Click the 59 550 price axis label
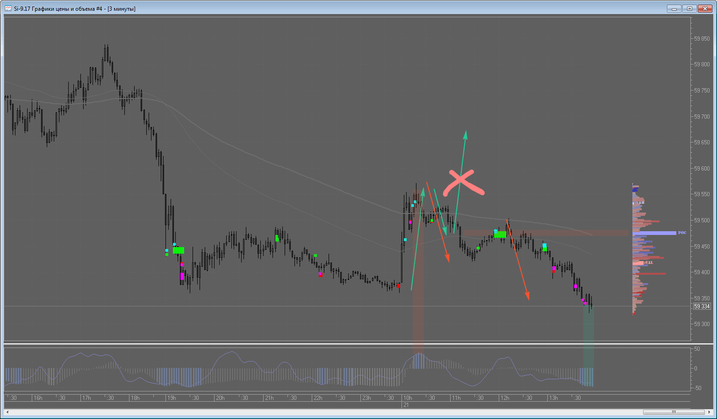 702,194
